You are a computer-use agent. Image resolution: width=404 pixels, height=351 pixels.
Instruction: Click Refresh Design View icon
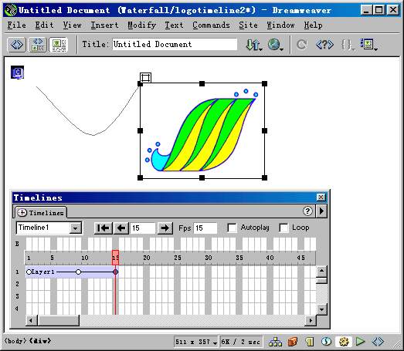pos(301,45)
